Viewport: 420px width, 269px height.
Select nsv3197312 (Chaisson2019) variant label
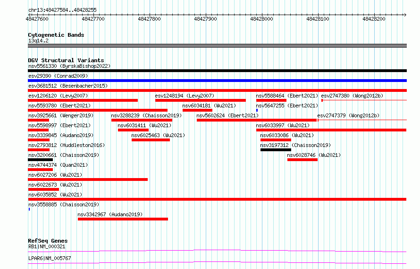click(295, 145)
